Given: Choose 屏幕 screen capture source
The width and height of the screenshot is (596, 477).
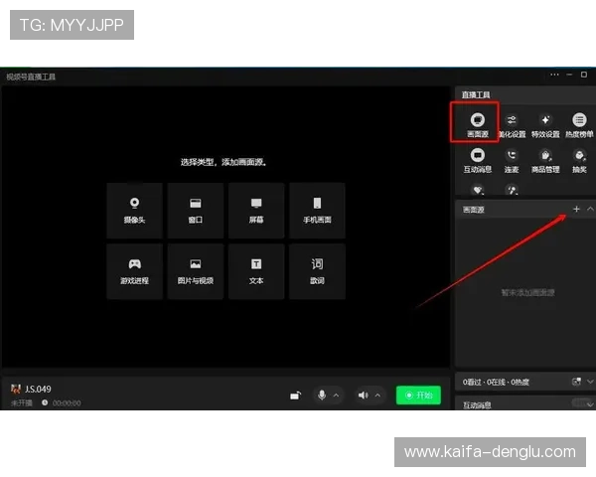Looking at the screenshot, I should click(x=256, y=210).
